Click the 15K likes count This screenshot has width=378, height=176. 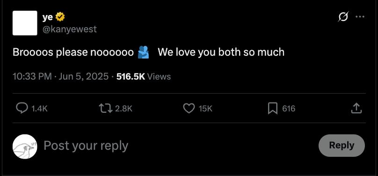click(x=205, y=109)
